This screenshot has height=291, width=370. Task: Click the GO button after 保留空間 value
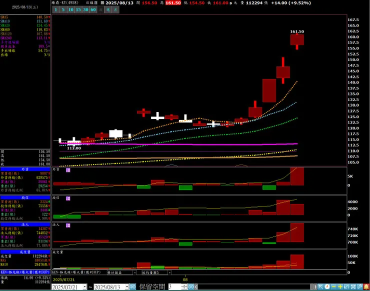tap(190, 287)
